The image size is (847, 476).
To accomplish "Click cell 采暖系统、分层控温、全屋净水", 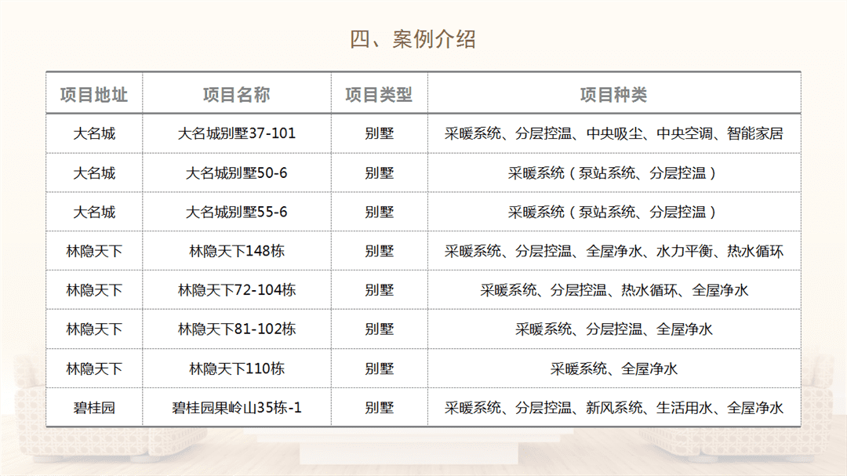I will click(614, 329).
